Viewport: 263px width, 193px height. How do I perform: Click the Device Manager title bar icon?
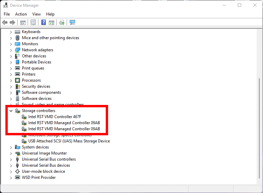[5, 5]
